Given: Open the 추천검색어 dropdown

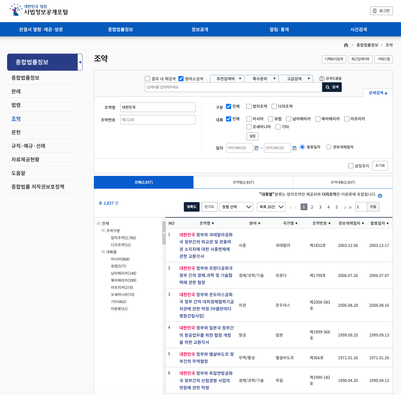Looking at the screenshot, I should click(227, 79).
